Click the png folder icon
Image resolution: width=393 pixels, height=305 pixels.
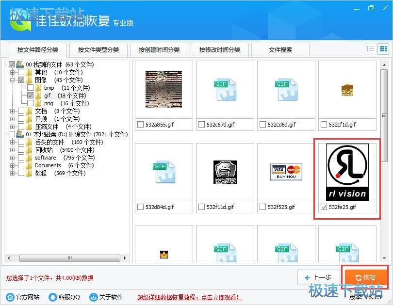38,103
